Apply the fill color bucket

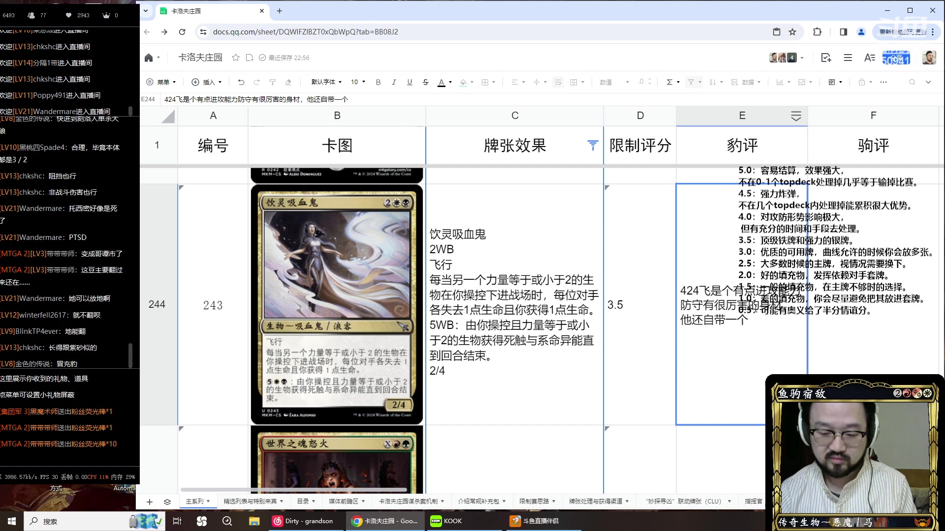(463, 82)
